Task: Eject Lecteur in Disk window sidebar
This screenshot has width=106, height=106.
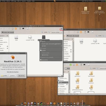Action: coord(67,85)
